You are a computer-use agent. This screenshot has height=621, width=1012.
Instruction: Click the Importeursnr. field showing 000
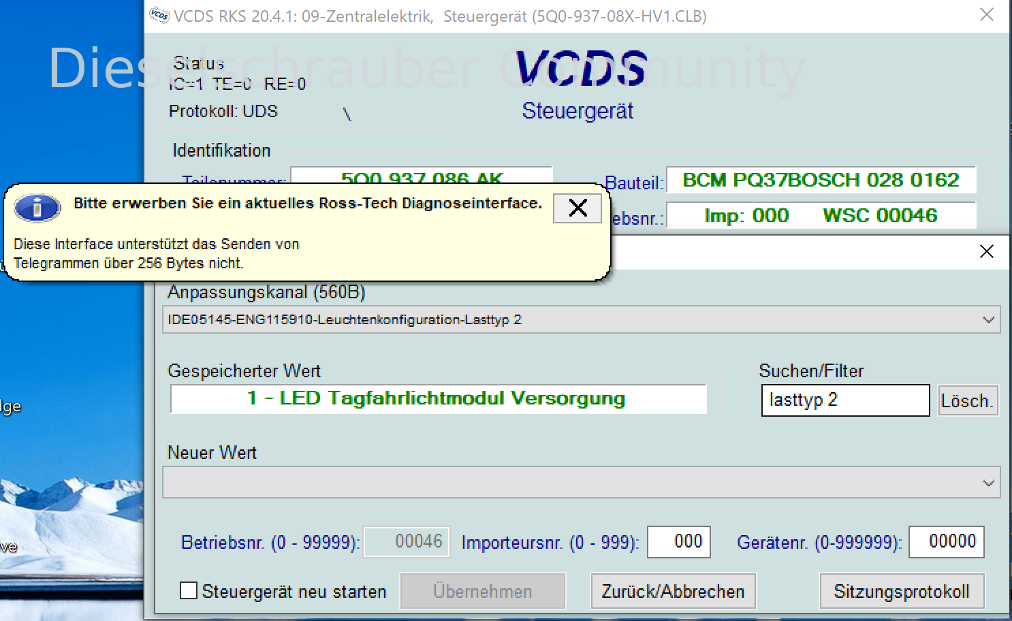[678, 542]
